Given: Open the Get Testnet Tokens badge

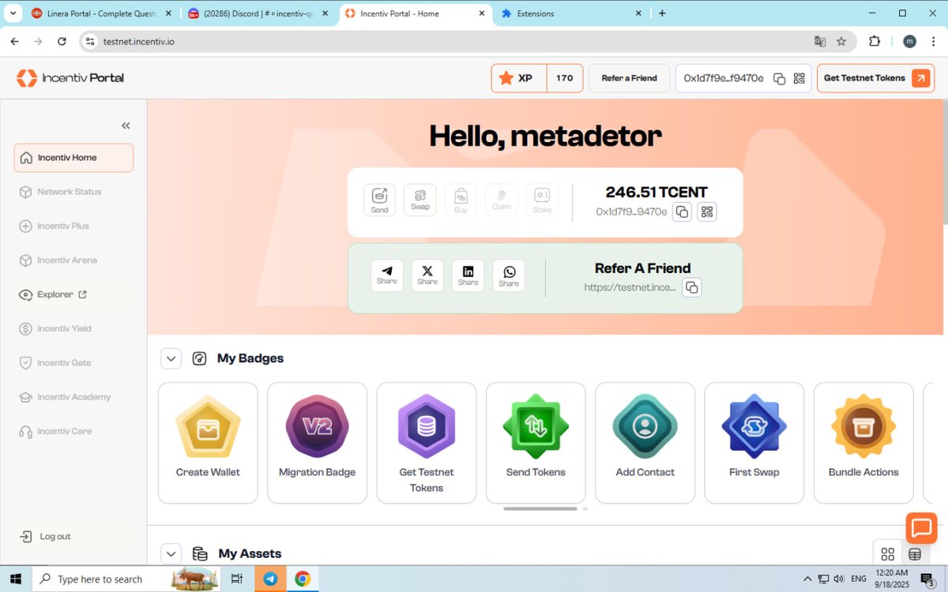Looking at the screenshot, I should [427, 443].
